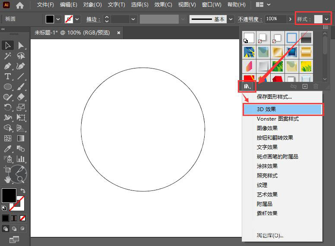Screen dimensions: 335x246
Task: Select the Type tool
Action: 8,77
